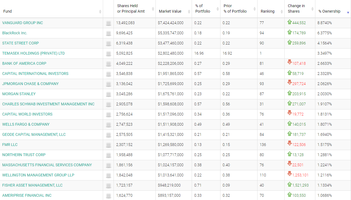Open grid icon in BANK OF AMERICA CORP row
Viewport: 351px width, 200px height.
[x=109, y=64]
